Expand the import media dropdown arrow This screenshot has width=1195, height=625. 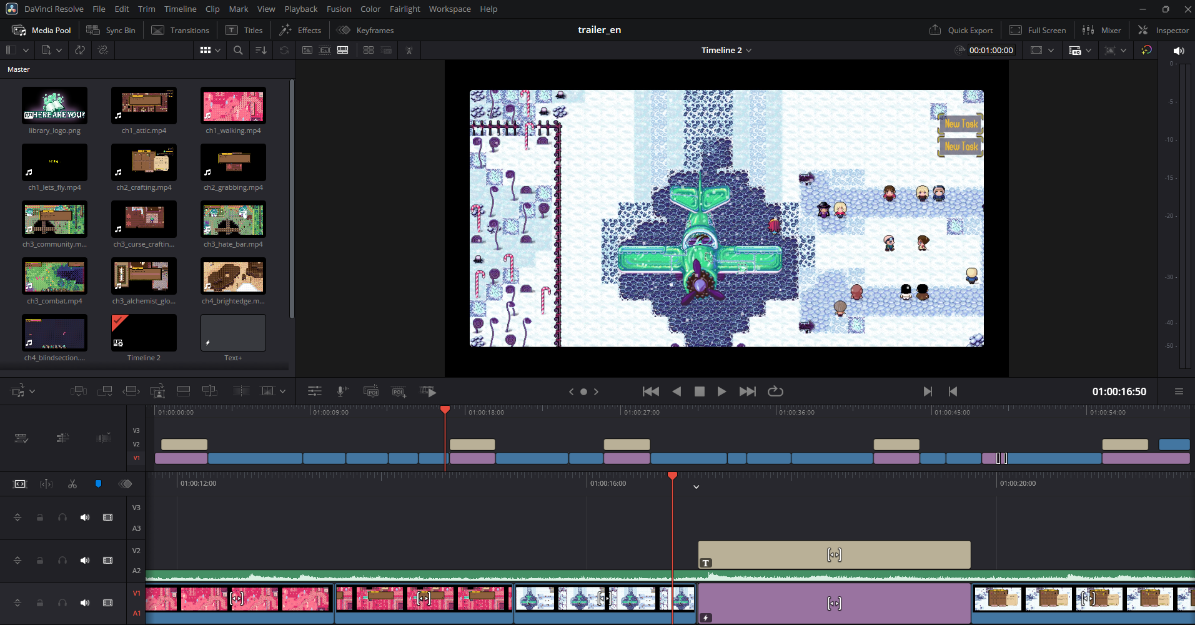pyautogui.click(x=59, y=50)
